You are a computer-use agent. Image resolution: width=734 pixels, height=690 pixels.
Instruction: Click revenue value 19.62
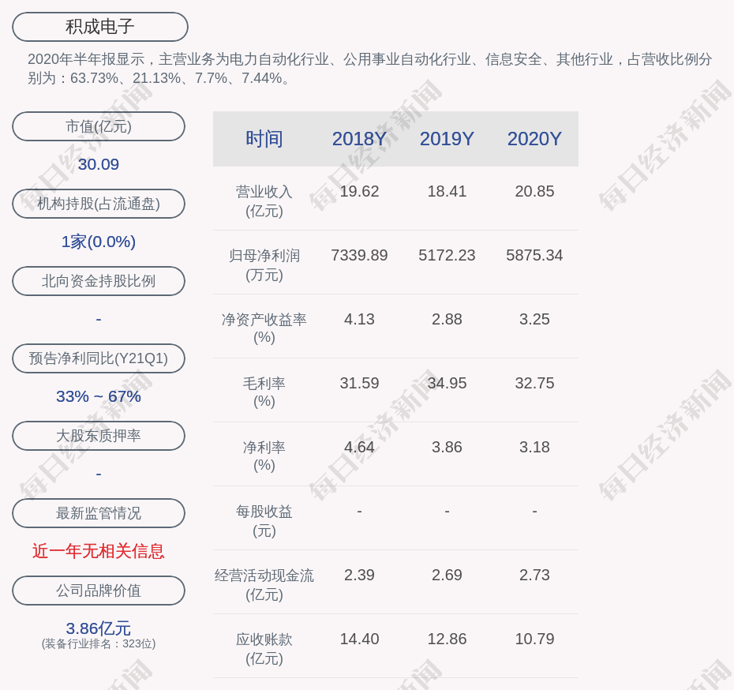[x=360, y=192]
